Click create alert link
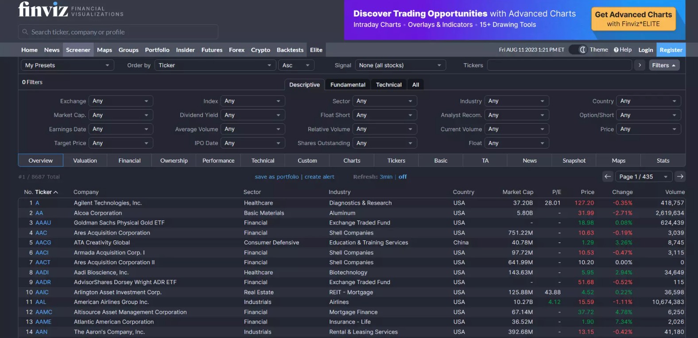This screenshot has height=338, width=698. point(319,177)
